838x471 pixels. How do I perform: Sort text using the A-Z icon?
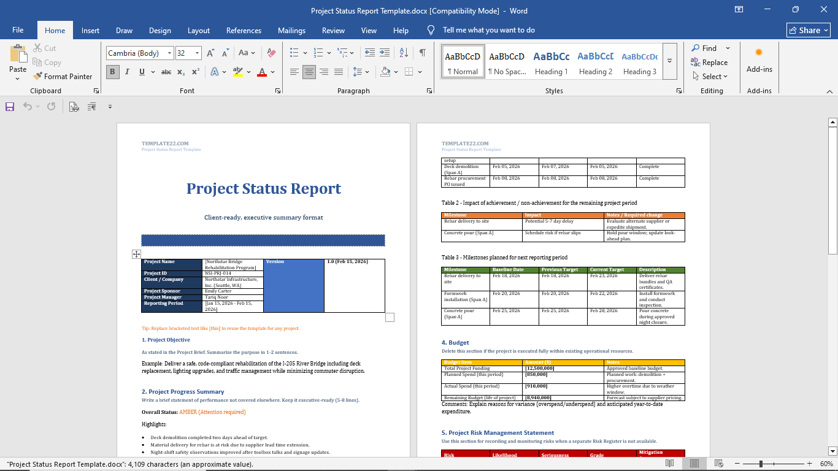[x=404, y=53]
